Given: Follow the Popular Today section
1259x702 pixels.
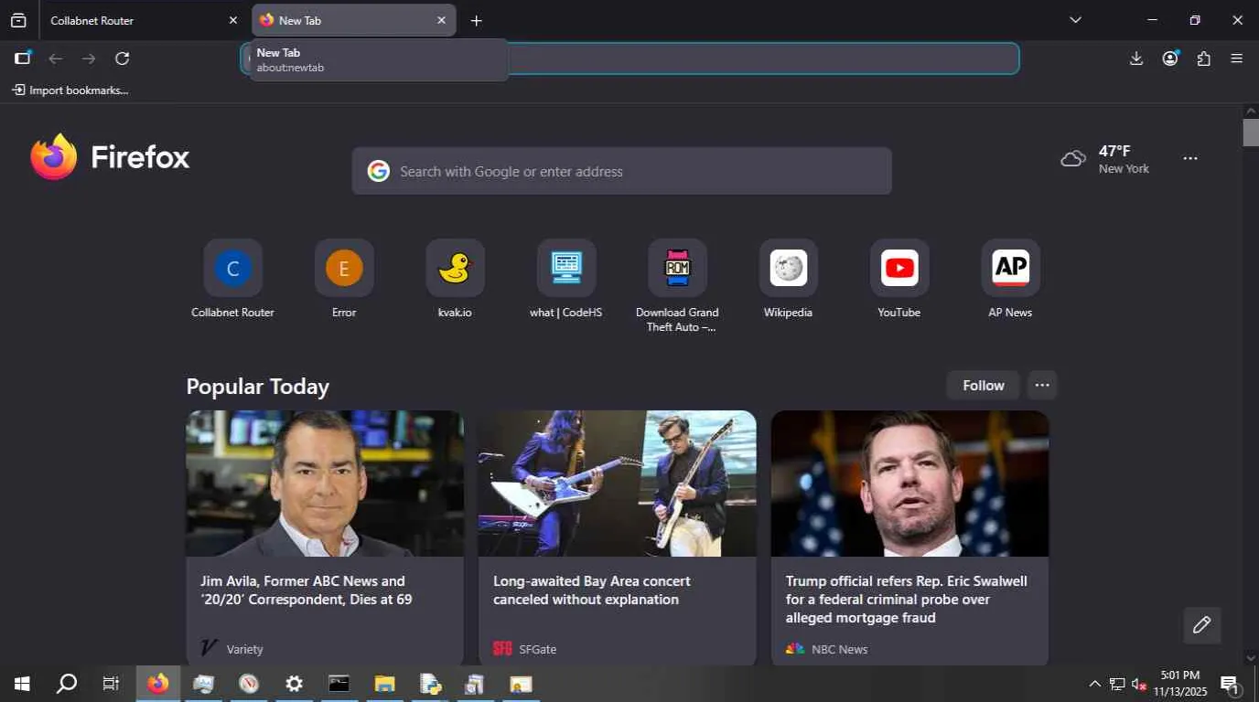Looking at the screenshot, I should tap(983, 385).
